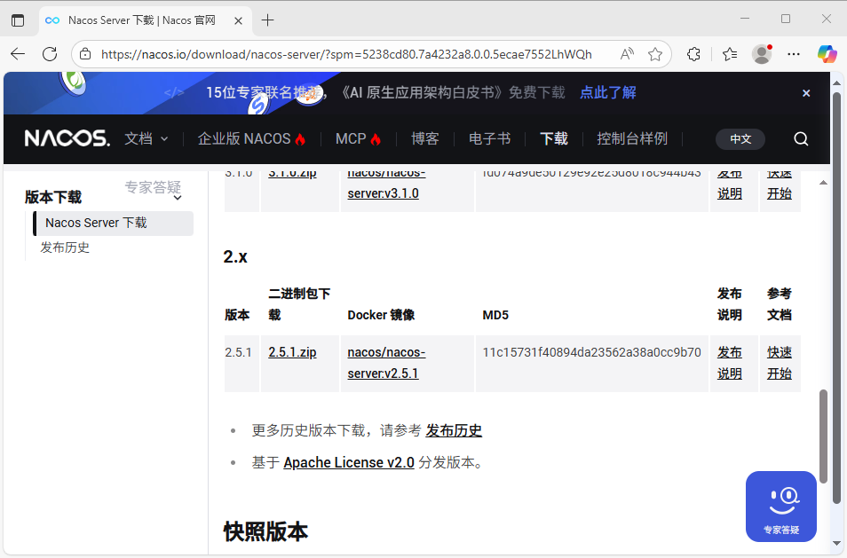Click the NACOS logo in header
The image size is (847, 558).
point(67,139)
